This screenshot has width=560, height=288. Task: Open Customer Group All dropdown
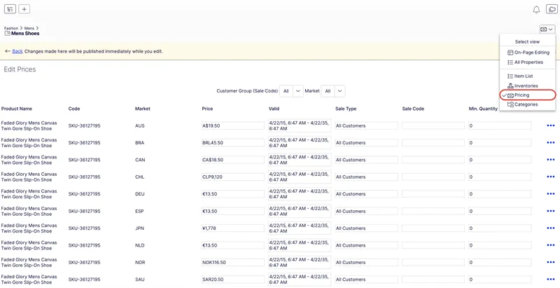point(291,91)
